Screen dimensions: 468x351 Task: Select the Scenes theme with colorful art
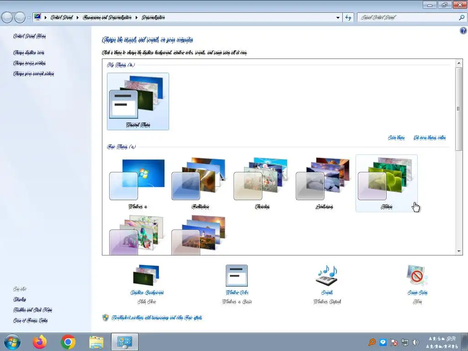[x=138, y=234]
